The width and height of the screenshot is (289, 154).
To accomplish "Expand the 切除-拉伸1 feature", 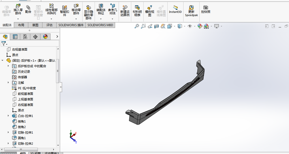I will pyautogui.click(x=8, y=132).
